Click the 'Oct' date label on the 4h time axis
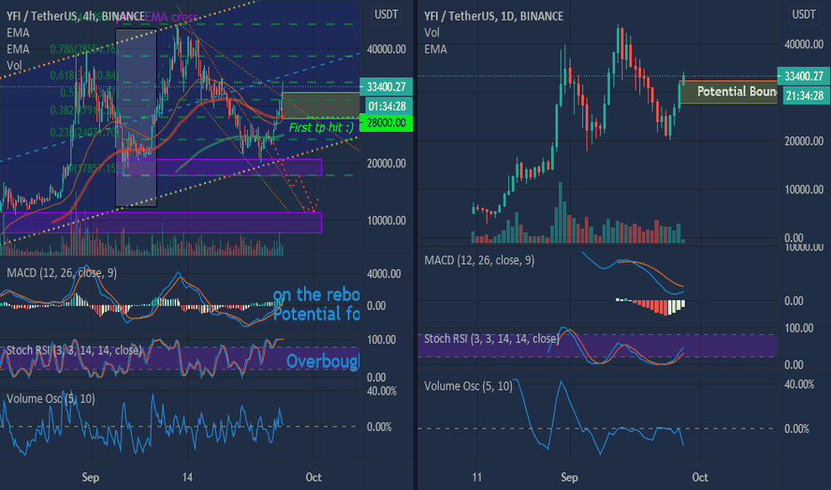 pyautogui.click(x=313, y=478)
